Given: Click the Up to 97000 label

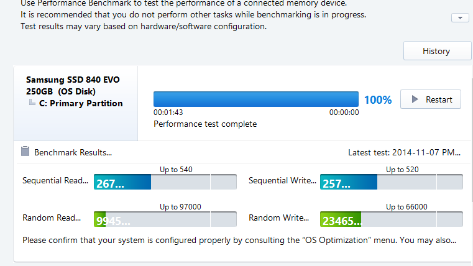Looking at the screenshot, I should pos(180,207).
